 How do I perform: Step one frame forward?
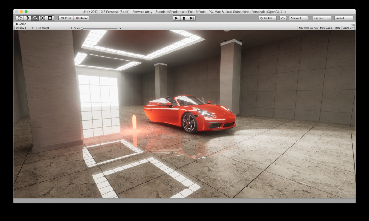pos(192,18)
